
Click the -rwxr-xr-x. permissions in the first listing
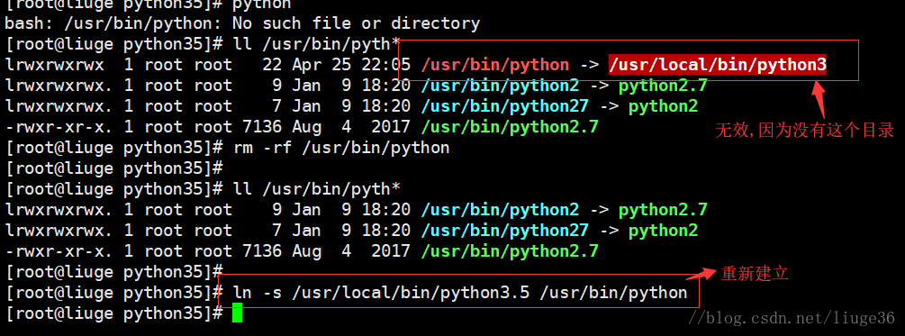tap(59, 127)
